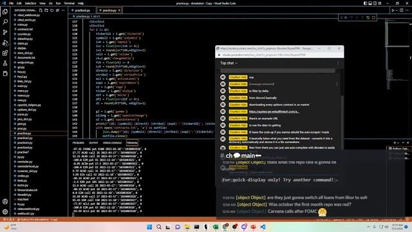The width and height of the screenshot is (412, 232).
Task: Open the Manage gear in activity bar
Action: (5, 212)
